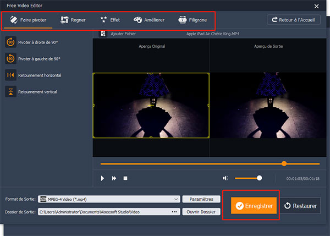Stop the video playback
The width and height of the screenshot is (330, 236).
pos(125,178)
